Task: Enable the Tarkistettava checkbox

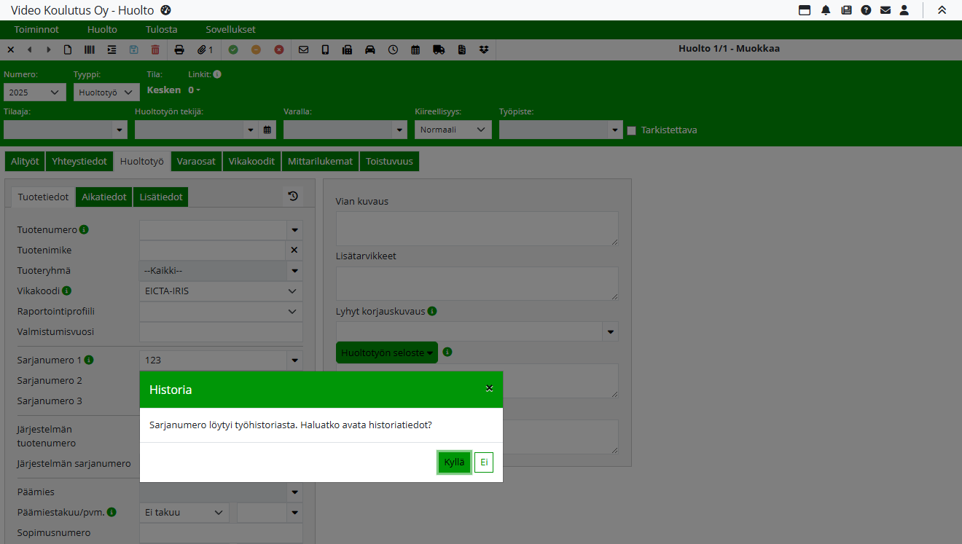Action: (632, 130)
